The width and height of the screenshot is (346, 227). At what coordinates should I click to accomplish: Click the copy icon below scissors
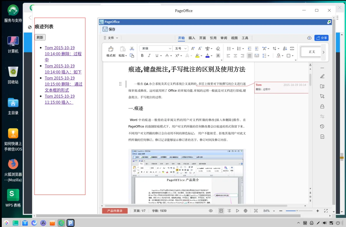[x=132, y=55]
